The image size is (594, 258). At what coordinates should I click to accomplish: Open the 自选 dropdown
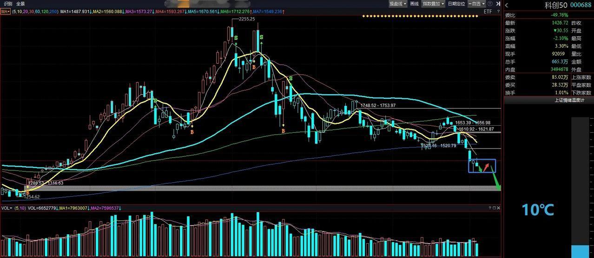[476, 4]
